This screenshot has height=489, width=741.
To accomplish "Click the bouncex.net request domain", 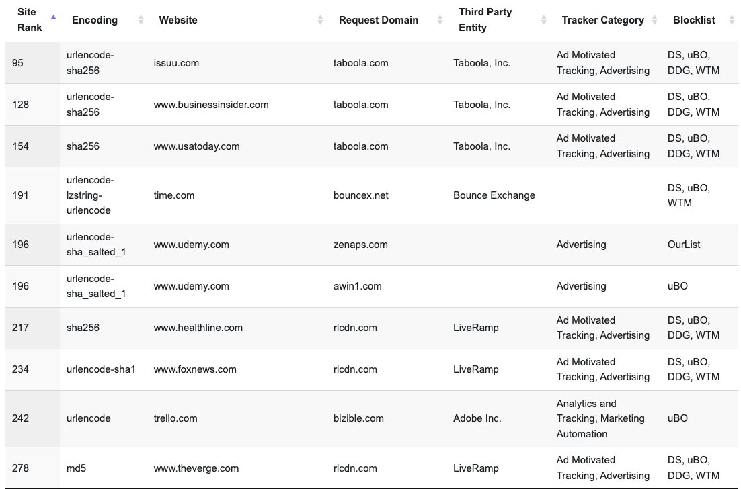I will (x=361, y=195).
